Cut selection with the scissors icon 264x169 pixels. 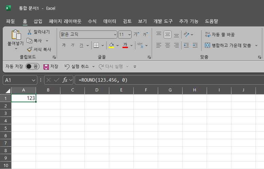point(30,32)
